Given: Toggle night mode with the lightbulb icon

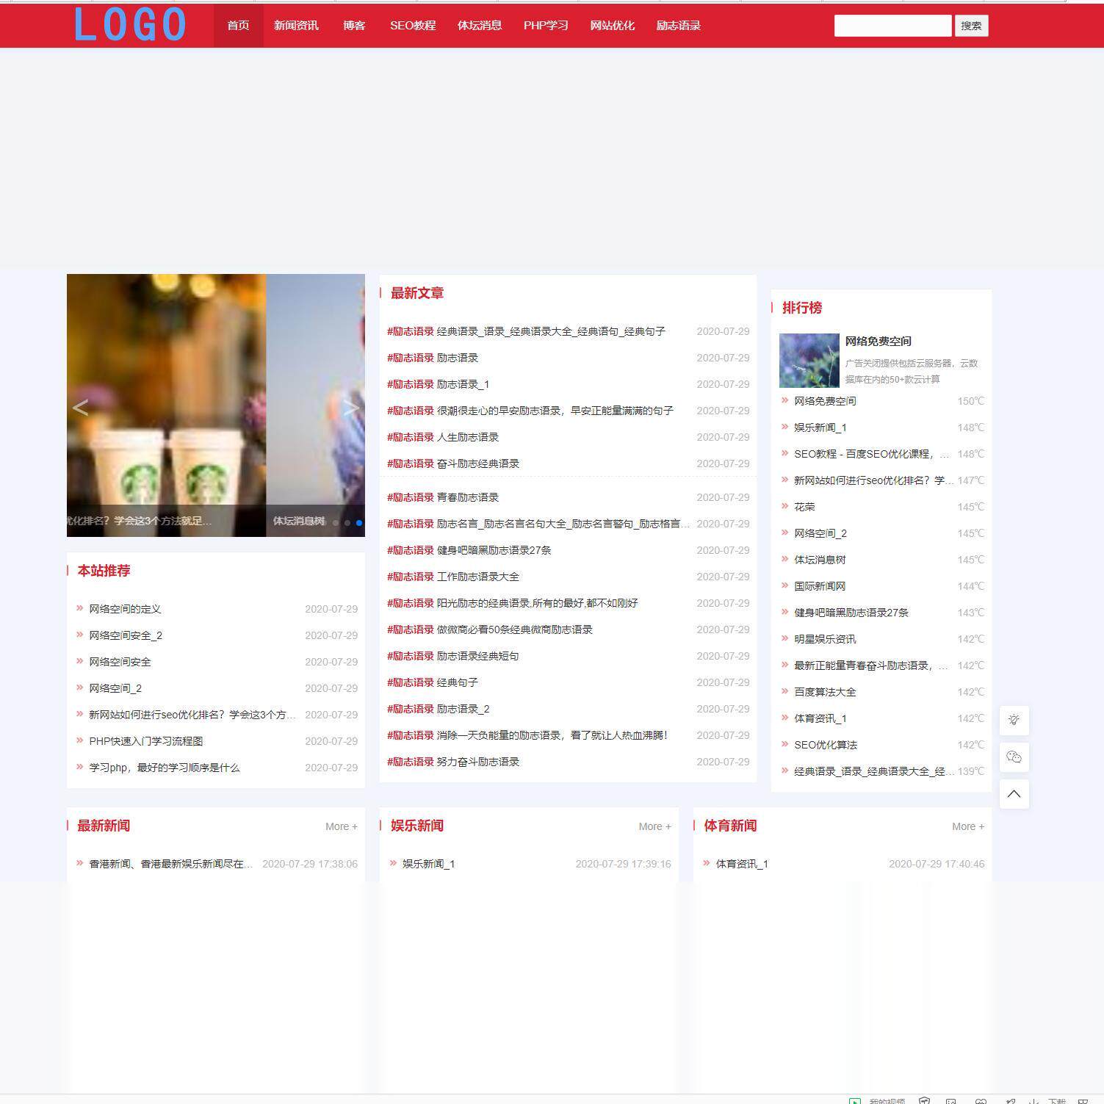Looking at the screenshot, I should point(1014,720).
